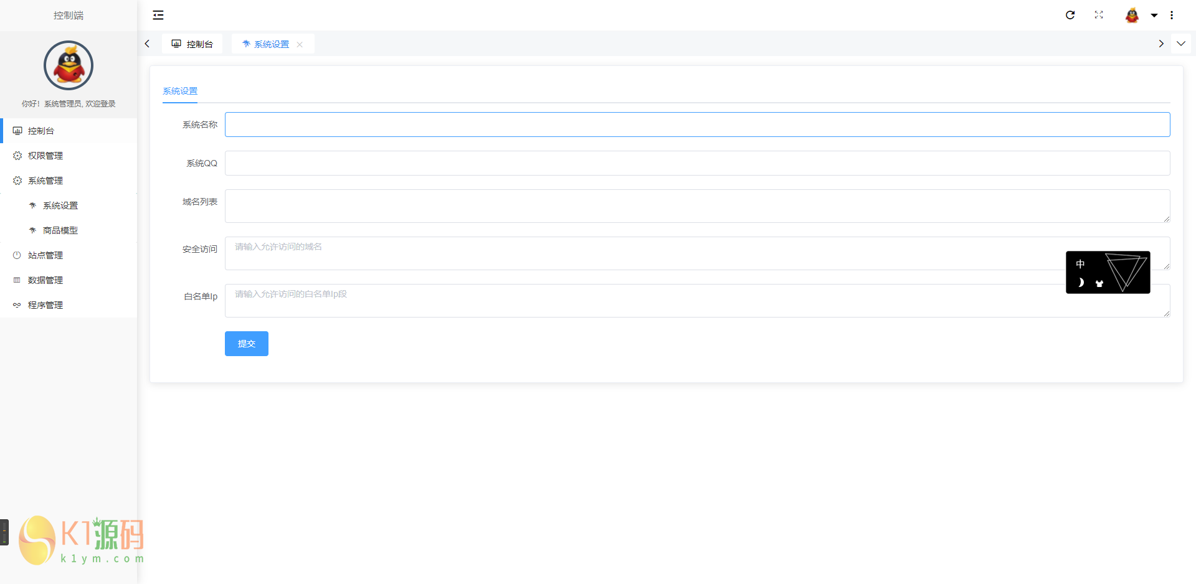Click the small penguin avatar in the top bar
Viewport: 1196px width, 584px height.
point(1132,15)
